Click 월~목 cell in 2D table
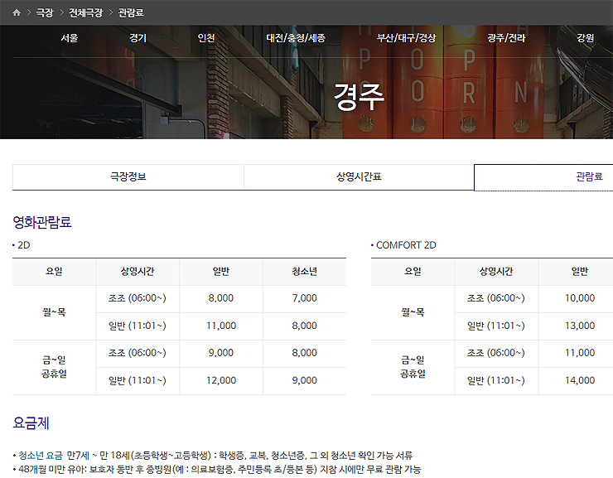 [x=54, y=312]
